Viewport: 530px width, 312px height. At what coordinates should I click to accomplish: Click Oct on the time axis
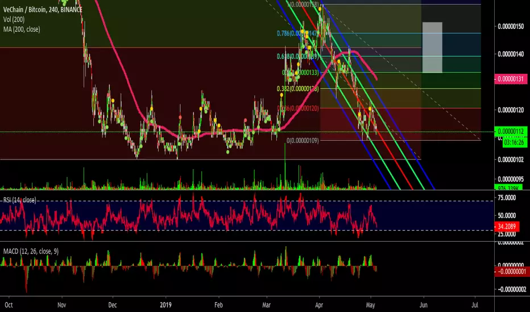coord(9,305)
